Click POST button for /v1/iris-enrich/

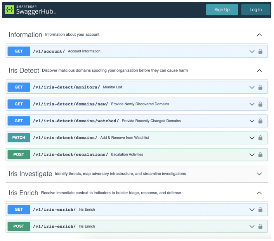point(19,226)
